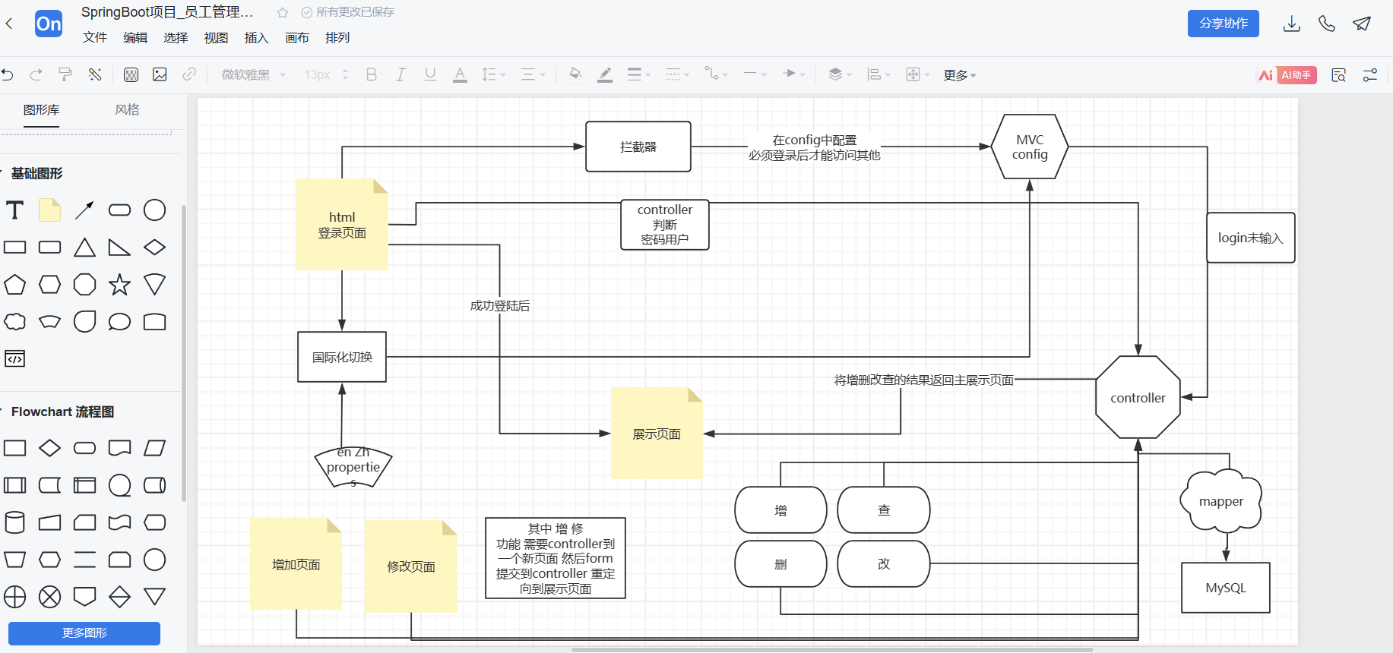Collapse the 基础图形 section
This screenshot has height=653, width=1393.
[36, 173]
